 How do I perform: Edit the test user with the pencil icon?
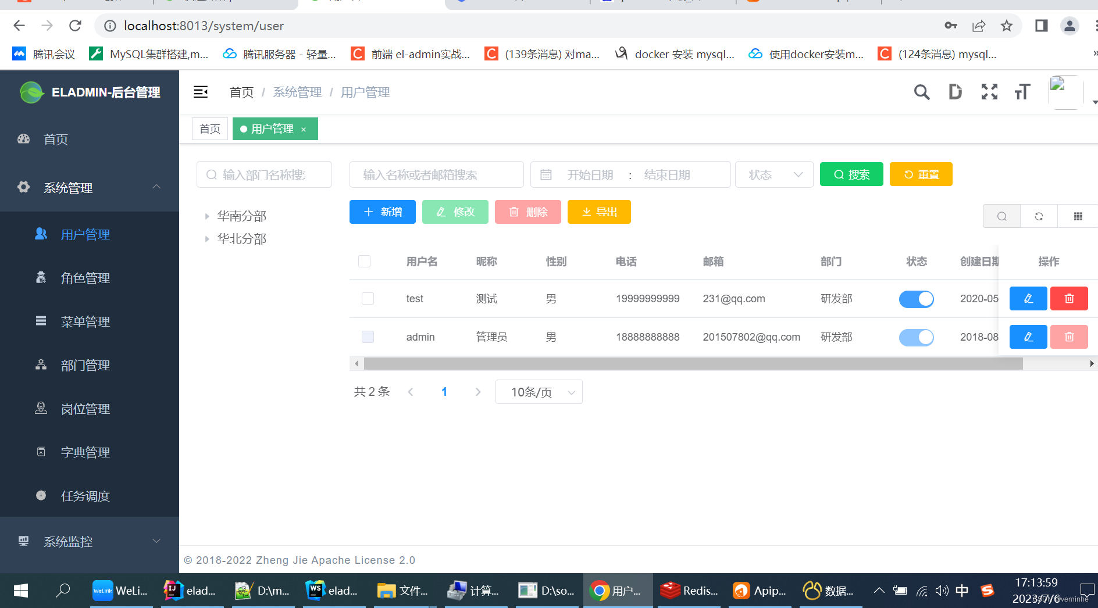[1028, 298]
